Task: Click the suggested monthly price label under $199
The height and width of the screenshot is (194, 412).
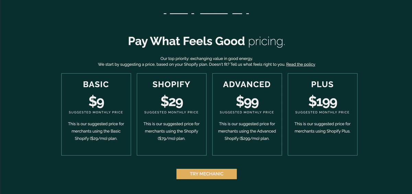Action: point(322,112)
